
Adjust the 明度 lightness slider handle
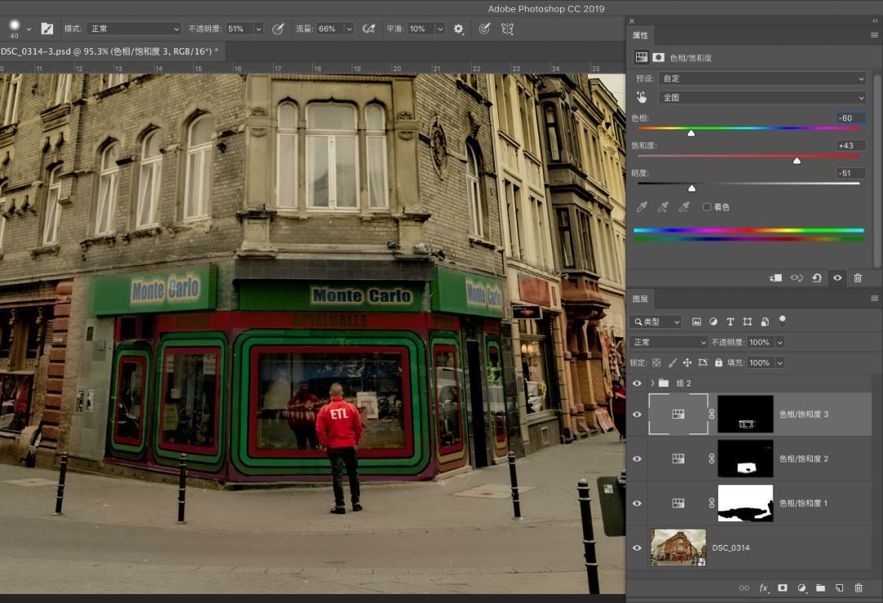tap(692, 188)
